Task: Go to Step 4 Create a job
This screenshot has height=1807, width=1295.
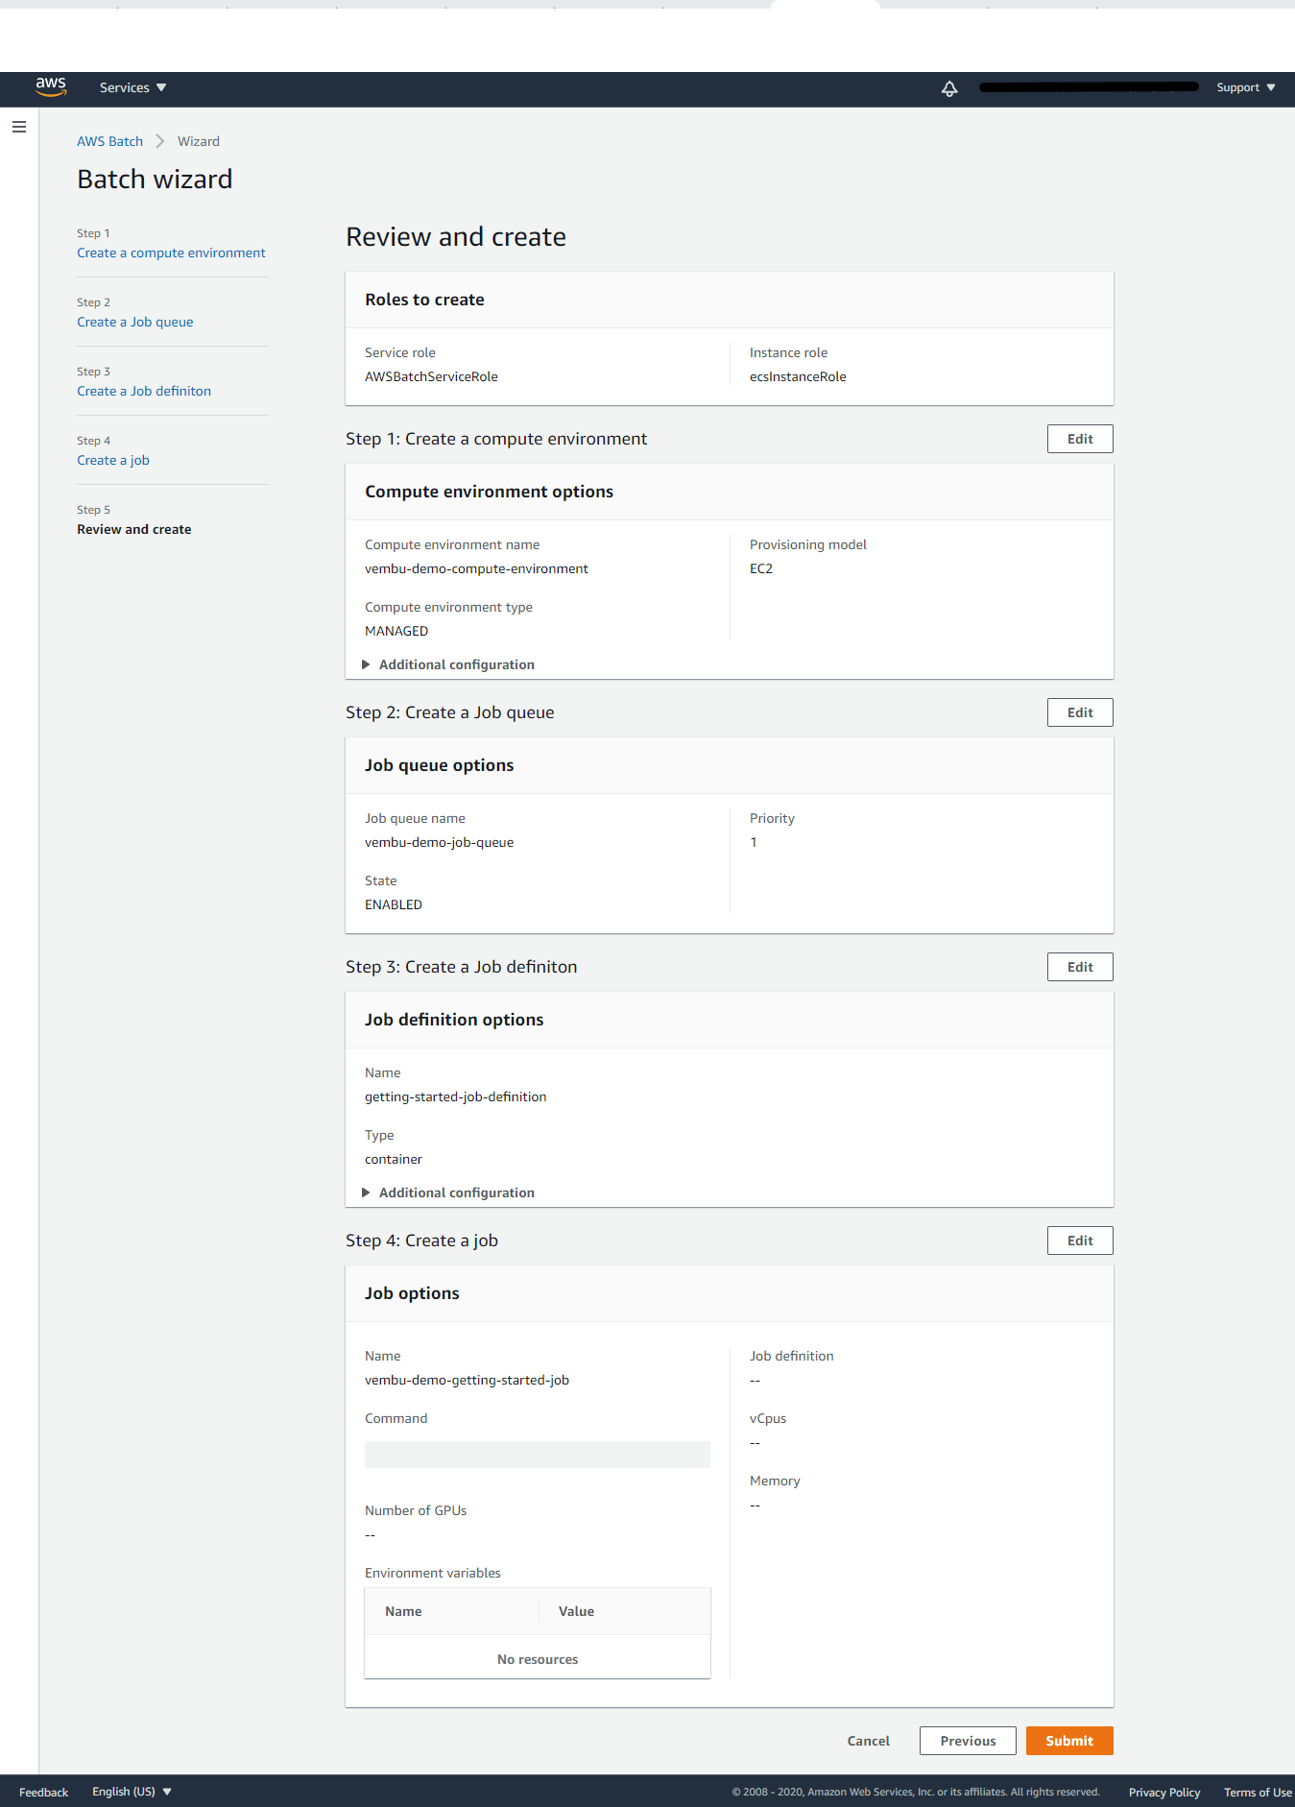Action: pyautogui.click(x=113, y=460)
